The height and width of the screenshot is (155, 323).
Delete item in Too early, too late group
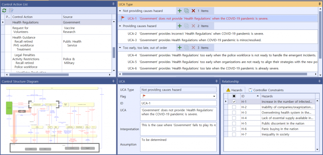tap(193, 47)
